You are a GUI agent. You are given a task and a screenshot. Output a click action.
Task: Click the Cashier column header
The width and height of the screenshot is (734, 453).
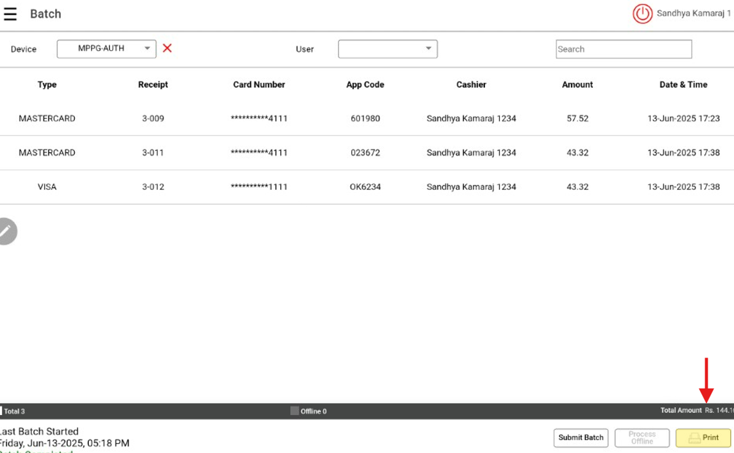pyautogui.click(x=471, y=84)
